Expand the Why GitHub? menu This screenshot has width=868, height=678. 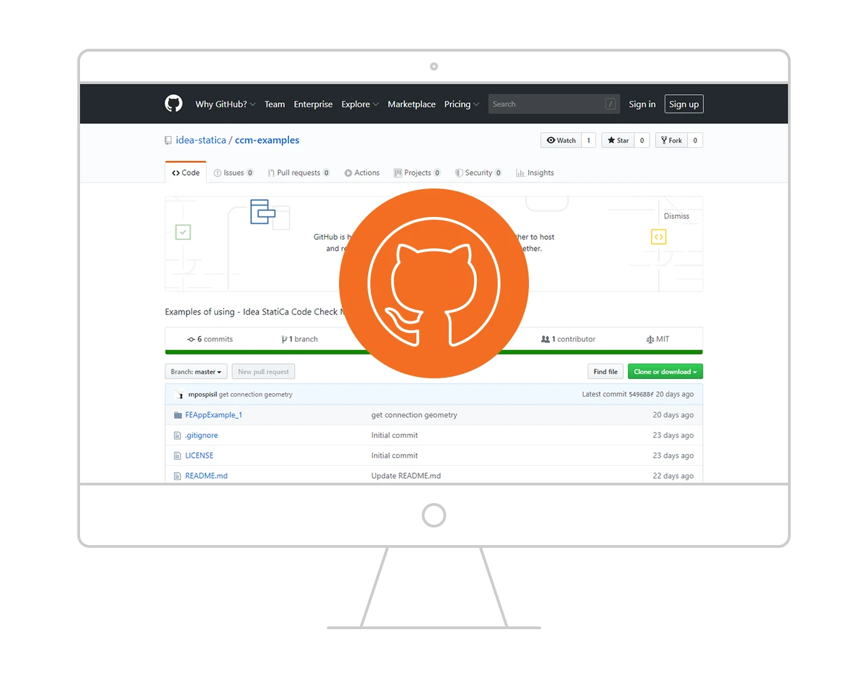225,104
